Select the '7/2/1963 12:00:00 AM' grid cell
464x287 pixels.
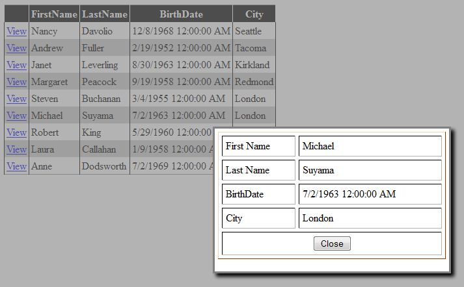tap(181, 116)
